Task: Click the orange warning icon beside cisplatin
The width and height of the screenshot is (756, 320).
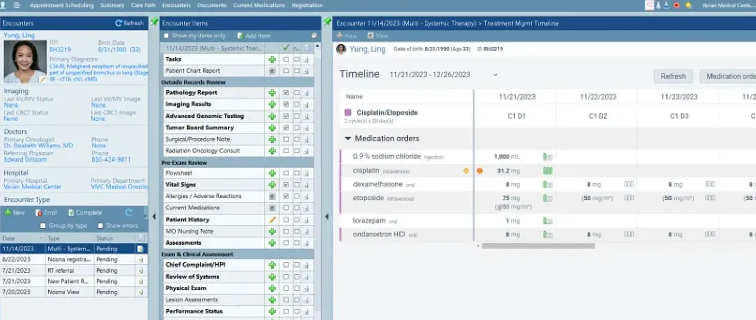Action: (x=479, y=171)
